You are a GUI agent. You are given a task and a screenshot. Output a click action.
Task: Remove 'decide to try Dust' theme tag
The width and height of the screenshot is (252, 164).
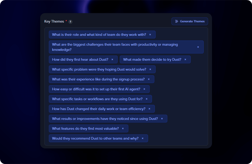click(185, 59)
